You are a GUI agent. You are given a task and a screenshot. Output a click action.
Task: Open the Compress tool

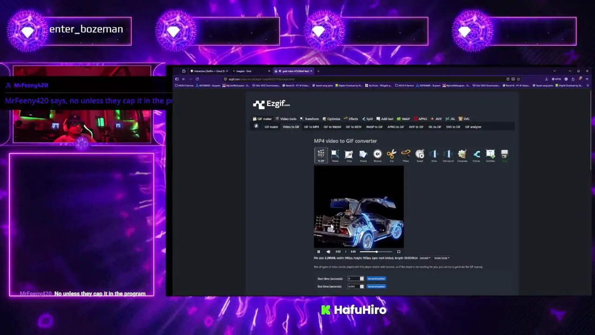click(462, 155)
